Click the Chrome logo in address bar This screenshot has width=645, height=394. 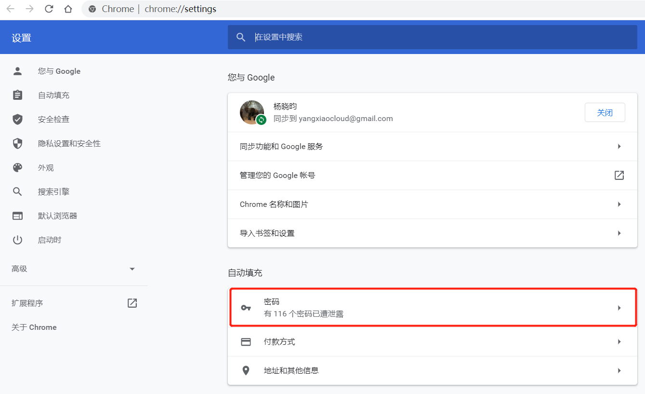[x=92, y=9]
